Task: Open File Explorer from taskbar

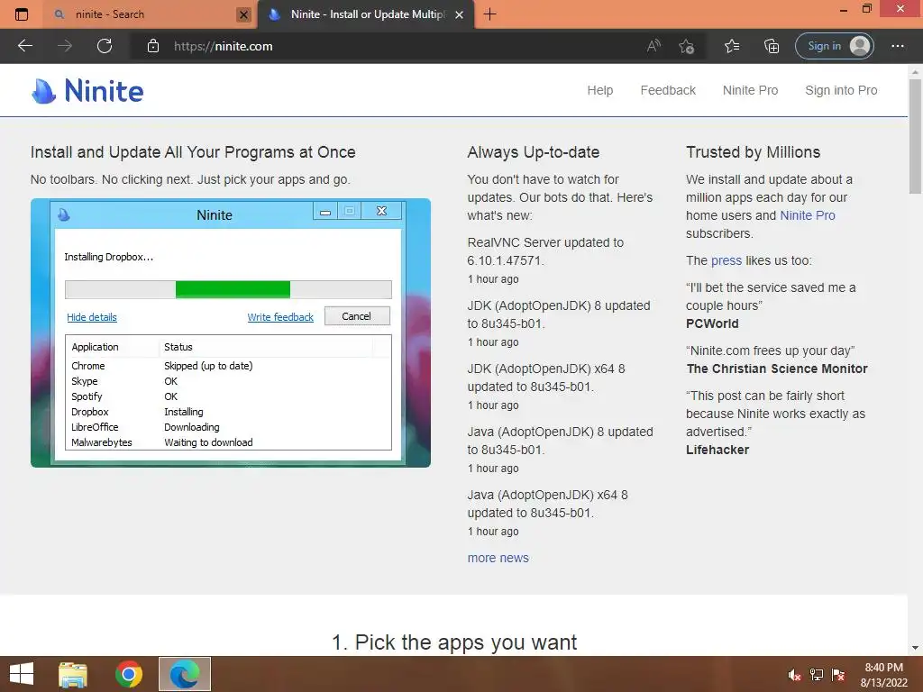Action: (73, 674)
